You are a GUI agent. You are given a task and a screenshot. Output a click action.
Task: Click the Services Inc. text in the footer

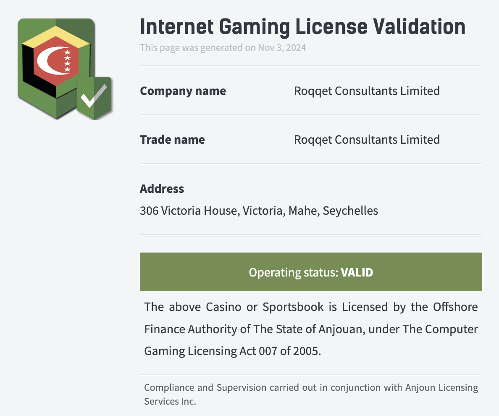[x=170, y=401]
